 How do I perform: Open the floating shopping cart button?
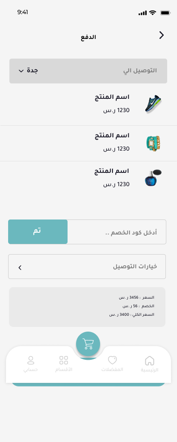coord(88,344)
